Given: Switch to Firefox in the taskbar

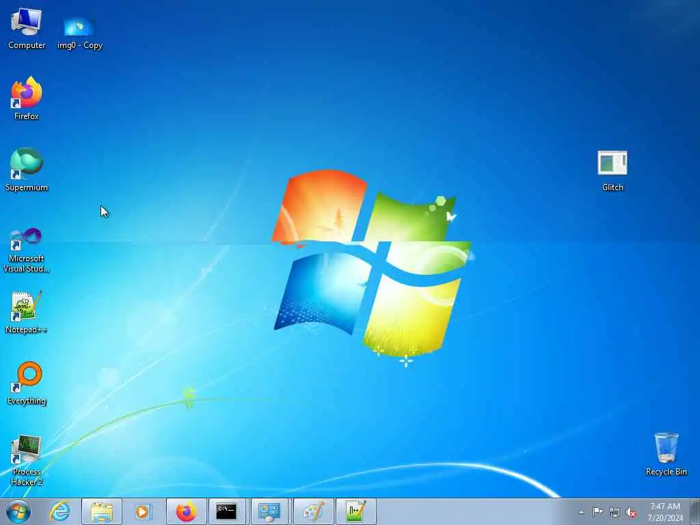Looking at the screenshot, I should tap(186, 511).
